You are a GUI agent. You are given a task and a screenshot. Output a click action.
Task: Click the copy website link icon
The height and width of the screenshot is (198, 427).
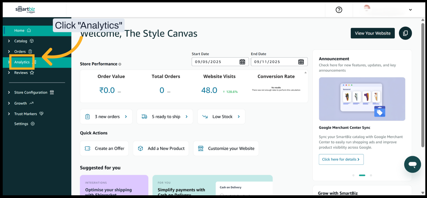pyautogui.click(x=405, y=33)
